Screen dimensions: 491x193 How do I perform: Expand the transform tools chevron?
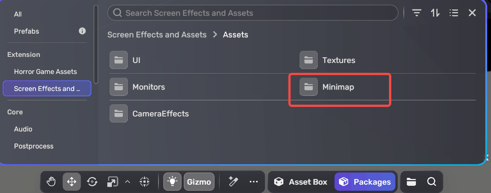[x=128, y=181]
